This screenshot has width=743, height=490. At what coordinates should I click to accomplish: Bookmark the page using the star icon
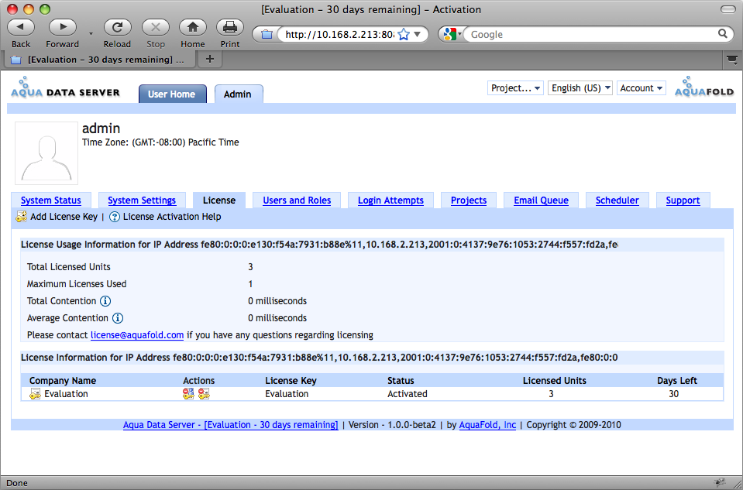[x=403, y=34]
